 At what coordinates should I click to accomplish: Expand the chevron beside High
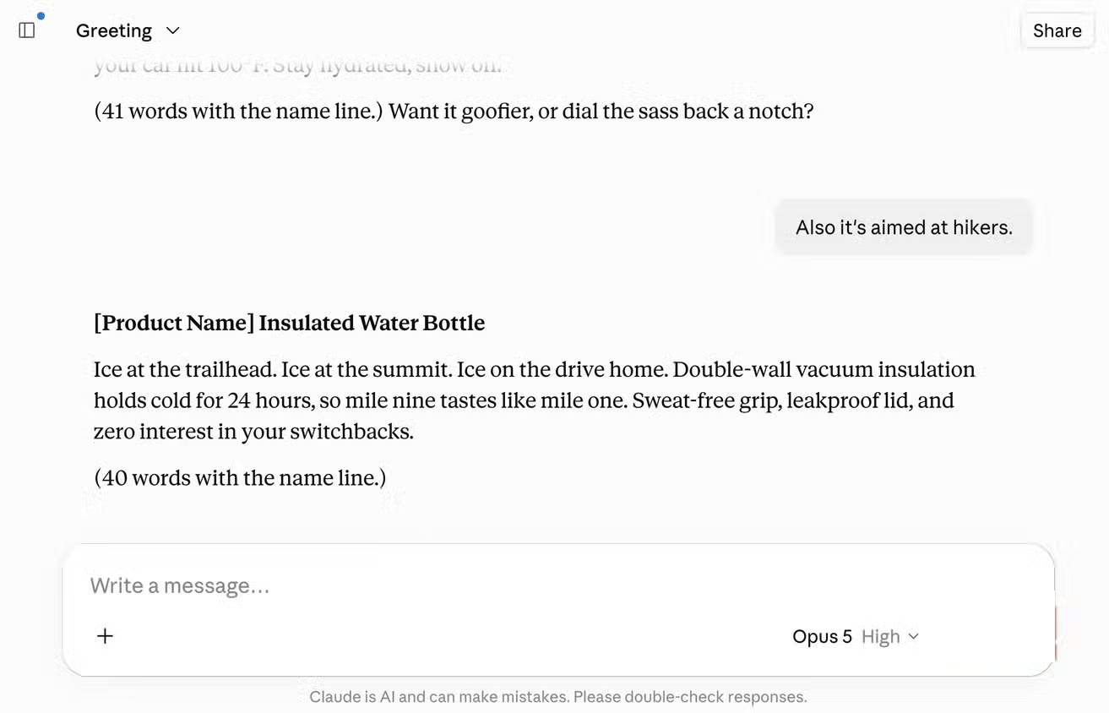[x=913, y=637]
